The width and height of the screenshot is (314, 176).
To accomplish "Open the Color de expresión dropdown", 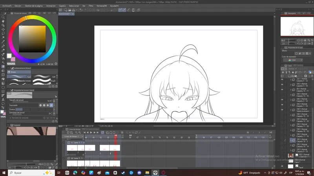I will point(293,60).
